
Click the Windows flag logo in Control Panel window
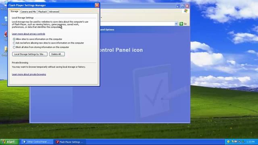pos(186,11)
